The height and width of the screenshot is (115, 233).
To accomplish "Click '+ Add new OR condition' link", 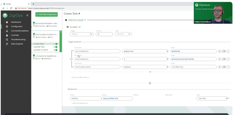I will pyautogui.click(x=80, y=77).
